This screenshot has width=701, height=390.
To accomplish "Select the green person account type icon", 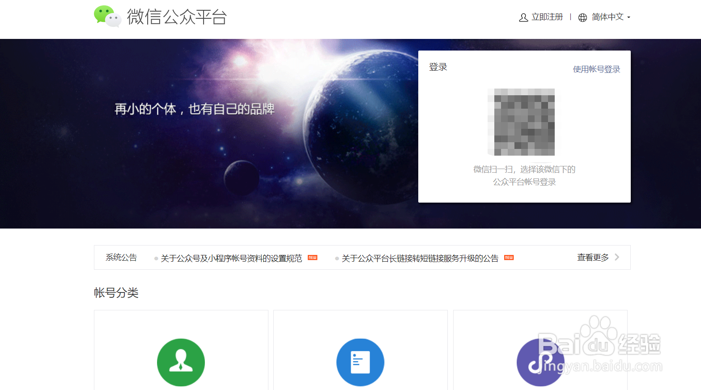I will click(x=181, y=362).
